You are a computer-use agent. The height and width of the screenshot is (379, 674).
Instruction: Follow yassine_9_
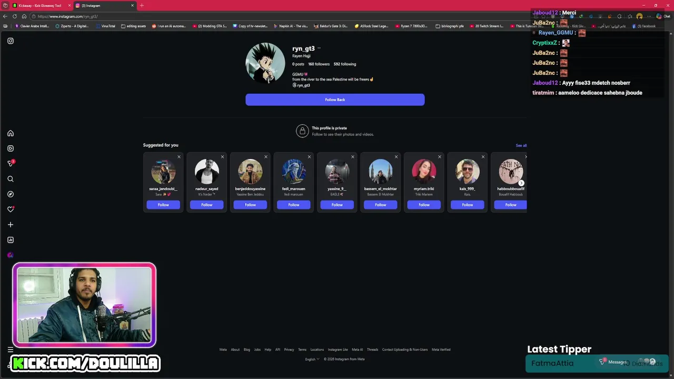[337, 205]
